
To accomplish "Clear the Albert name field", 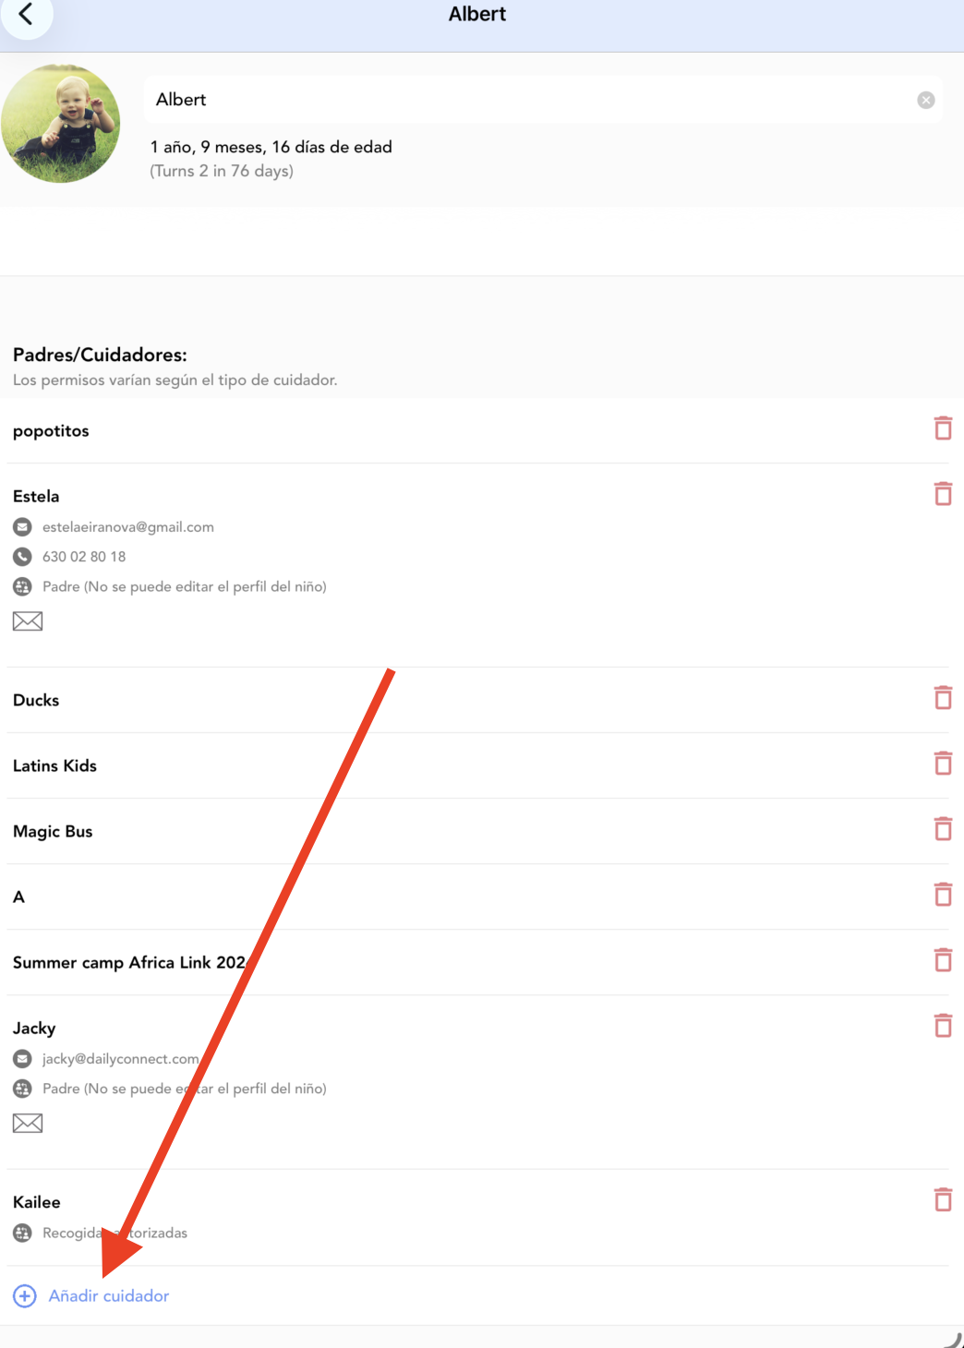I will click(x=925, y=100).
